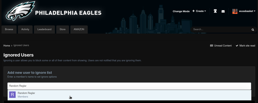Open the Browse tab

click(x=9, y=30)
